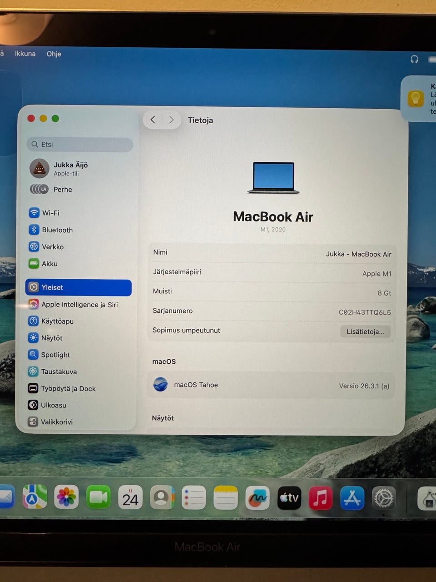Click the Järjestelmäpiiri Apple M1 value

377,274
